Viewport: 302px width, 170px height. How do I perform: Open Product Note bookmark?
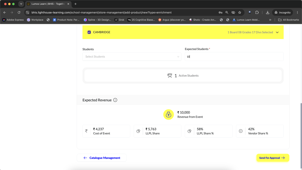[x=66, y=20]
